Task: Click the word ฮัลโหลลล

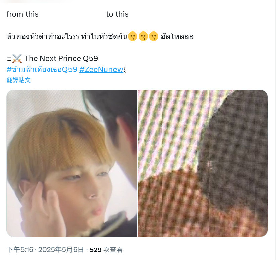Action: tap(177, 36)
